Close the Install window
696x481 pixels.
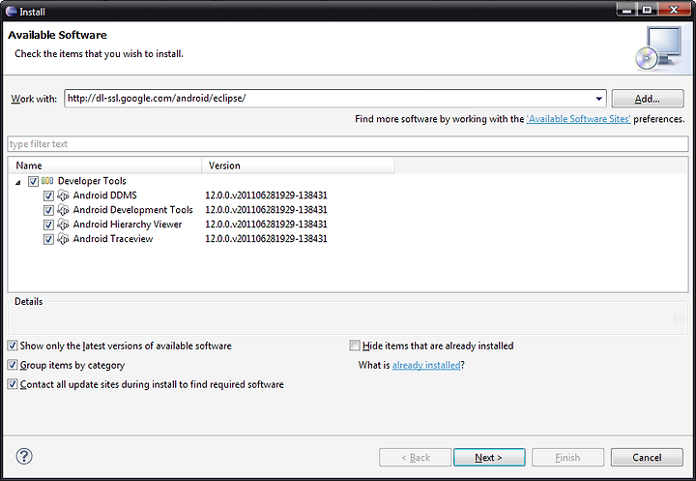pos(674,10)
